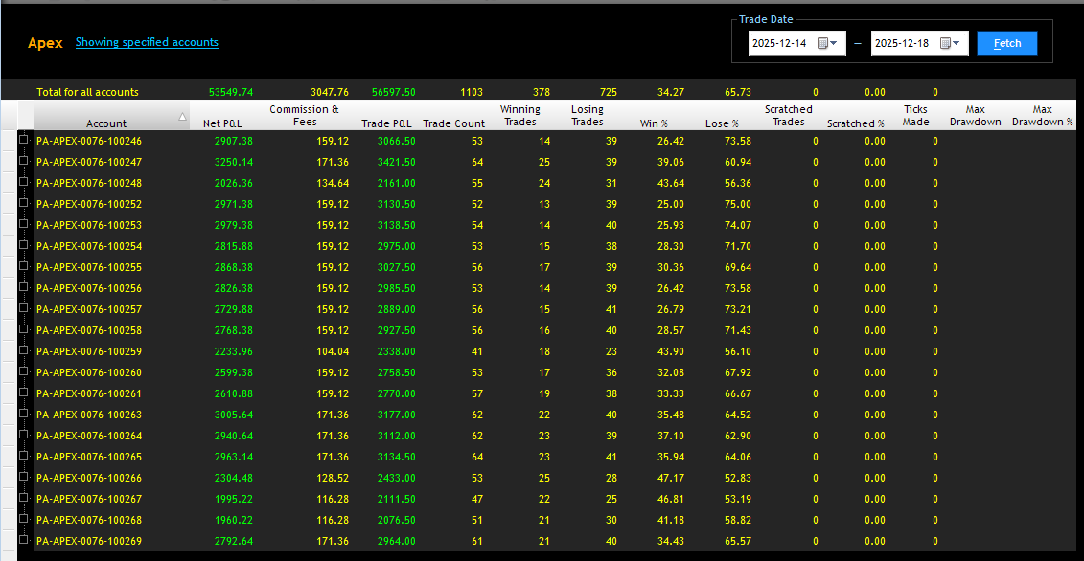The width and height of the screenshot is (1084, 561).
Task: Click Trade P&L value 3177.00
Action: click(397, 415)
